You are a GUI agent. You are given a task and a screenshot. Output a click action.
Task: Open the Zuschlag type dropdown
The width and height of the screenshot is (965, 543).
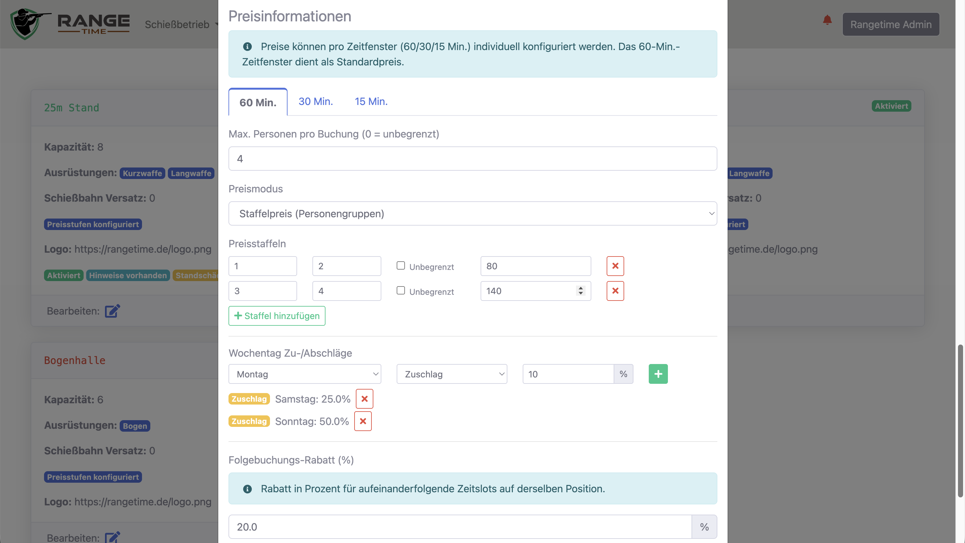pyautogui.click(x=452, y=373)
